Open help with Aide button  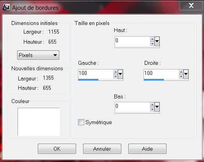147,149
